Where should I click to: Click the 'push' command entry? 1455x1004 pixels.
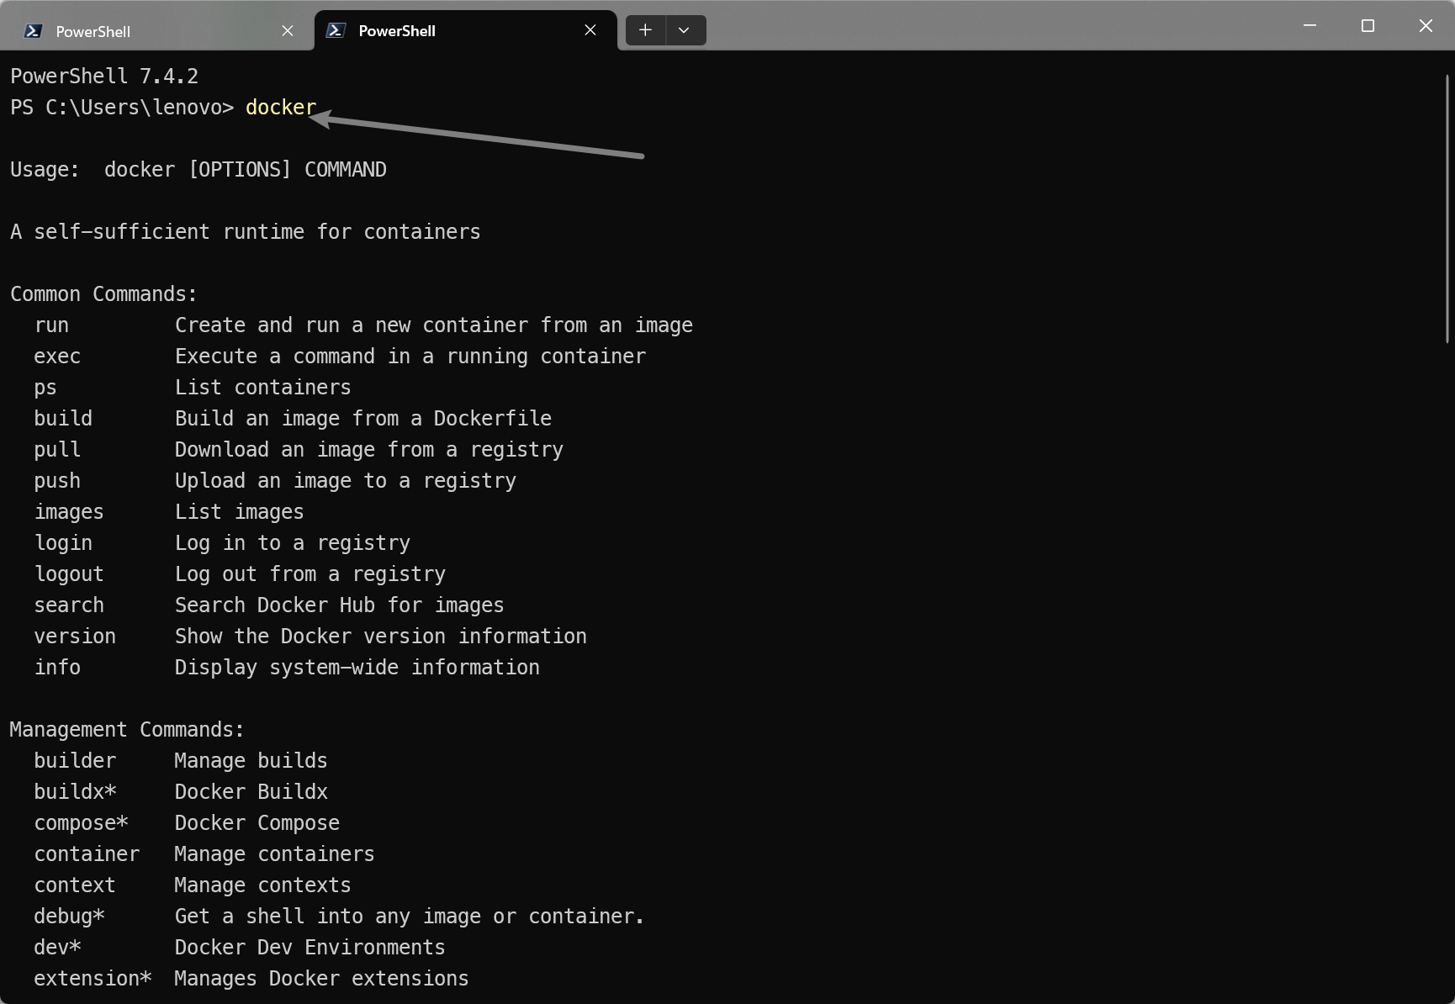57,481
